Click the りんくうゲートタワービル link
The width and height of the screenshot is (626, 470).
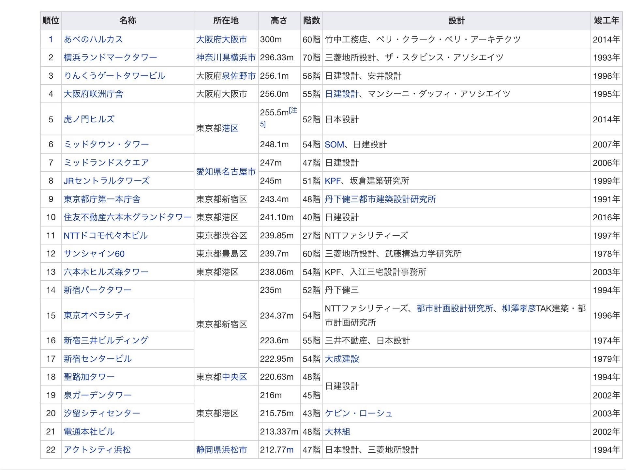pos(114,76)
